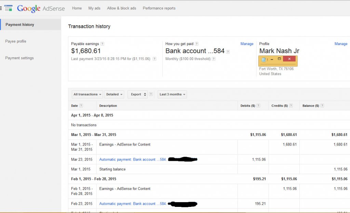The width and height of the screenshot is (350, 213).
Task: Click the Transaction history page heading
Action: pyautogui.click(x=89, y=27)
